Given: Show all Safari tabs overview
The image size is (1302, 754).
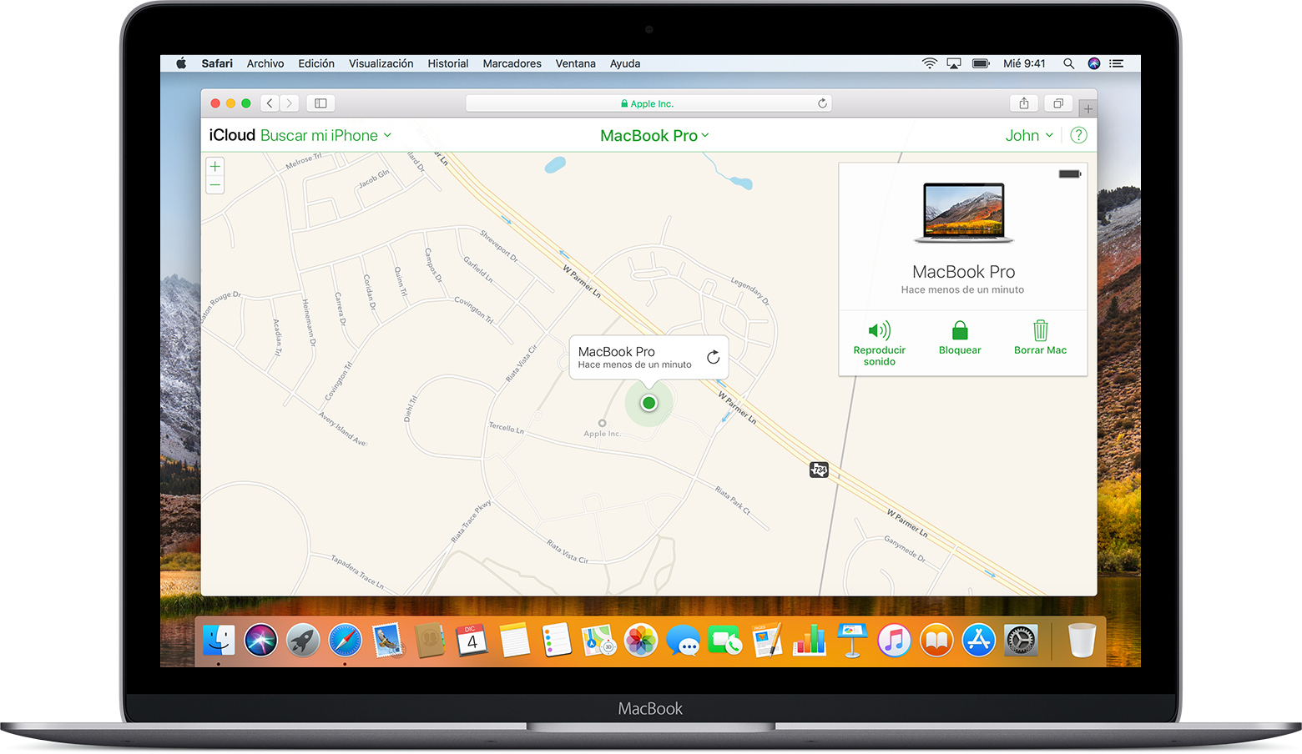Looking at the screenshot, I should pos(1058,103).
